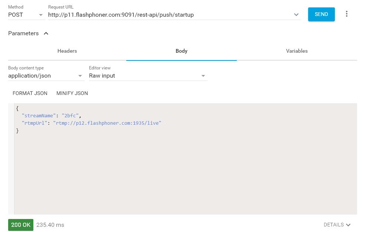Click the 235.40 ms response time
The width and height of the screenshot is (366, 232).
50,225
